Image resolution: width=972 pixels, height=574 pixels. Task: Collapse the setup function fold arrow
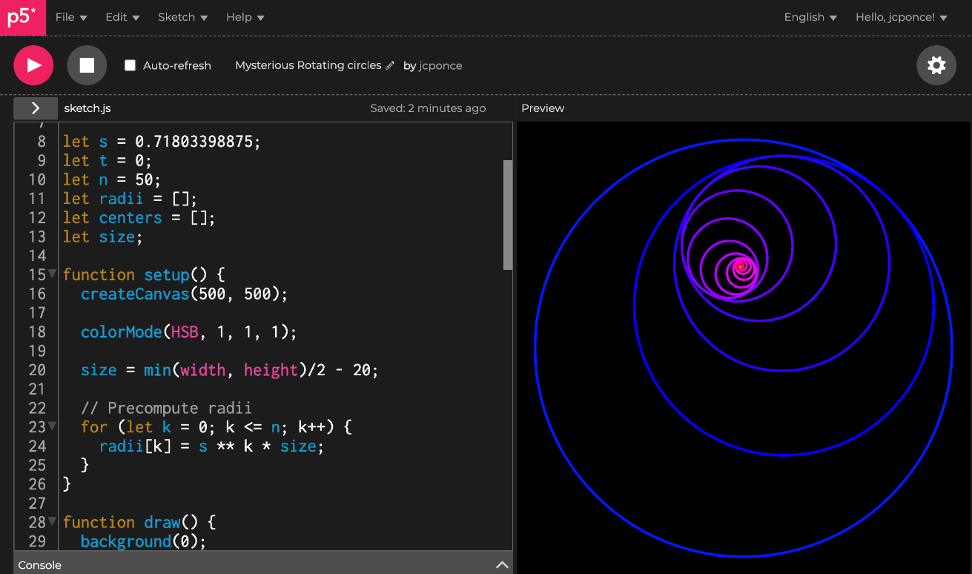coord(52,274)
